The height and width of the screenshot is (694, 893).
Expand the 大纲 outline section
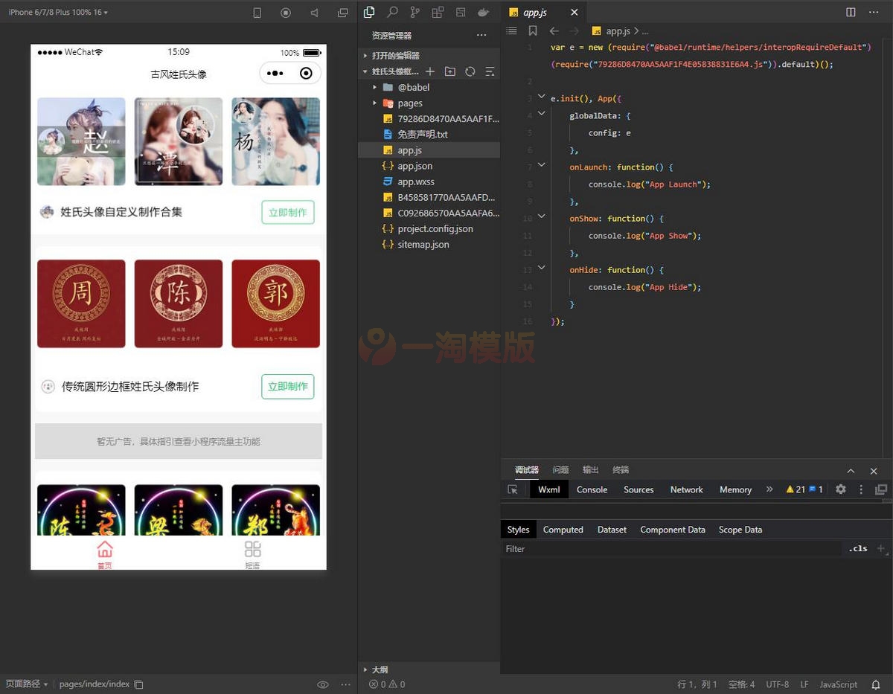click(380, 669)
